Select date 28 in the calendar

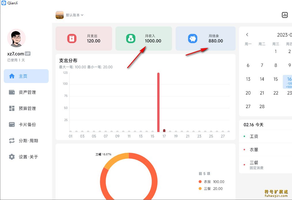(262, 106)
